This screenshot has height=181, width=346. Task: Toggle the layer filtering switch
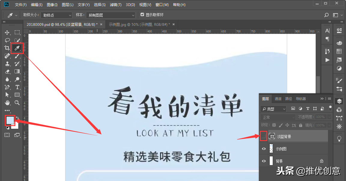tap(330, 108)
